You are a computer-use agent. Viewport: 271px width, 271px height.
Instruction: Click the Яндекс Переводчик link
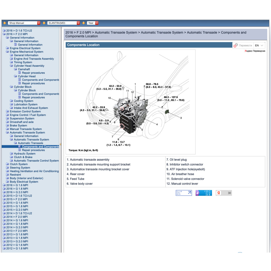pyautogui.click(x=255, y=51)
